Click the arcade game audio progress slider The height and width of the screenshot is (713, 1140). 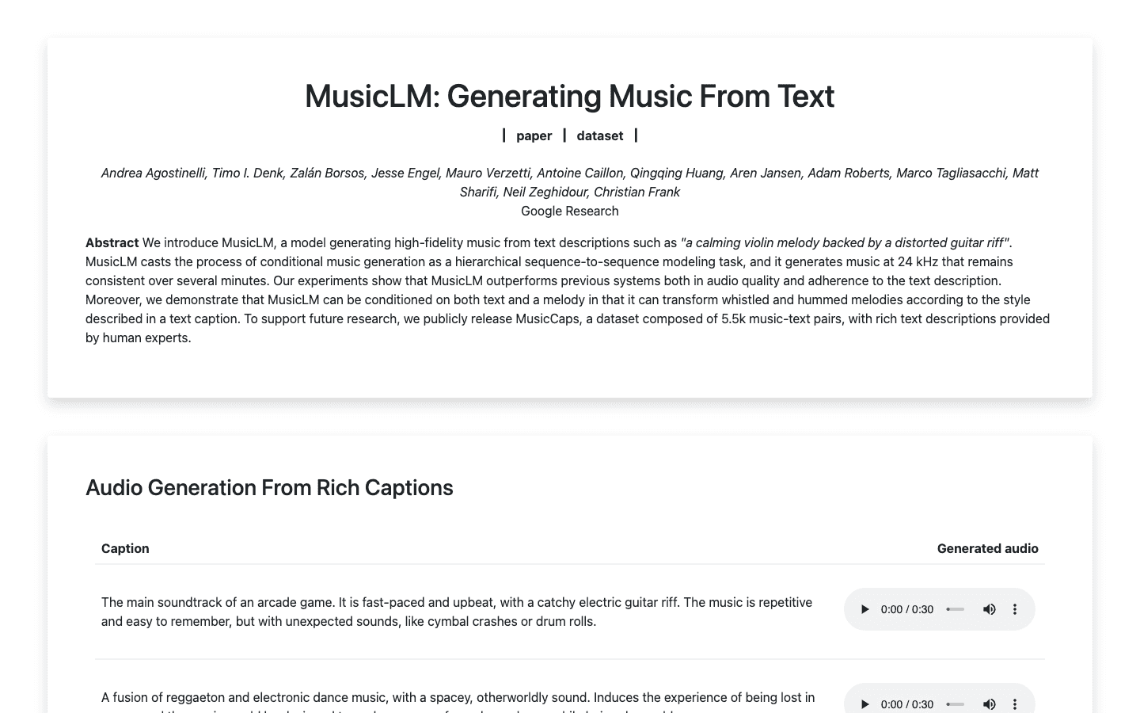click(x=956, y=609)
